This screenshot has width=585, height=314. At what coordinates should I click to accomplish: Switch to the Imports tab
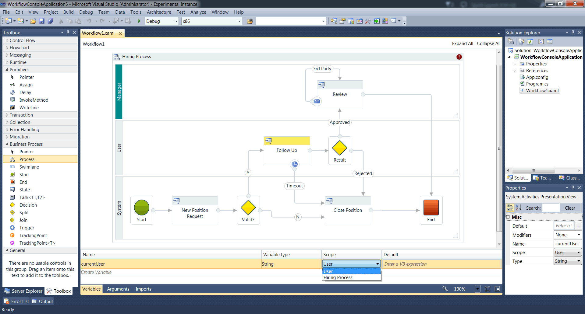pyautogui.click(x=144, y=289)
